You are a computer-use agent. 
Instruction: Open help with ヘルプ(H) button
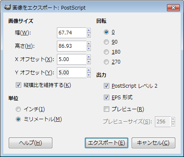pyautogui.click(x=30, y=143)
